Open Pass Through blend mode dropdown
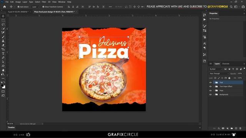The width and height of the screenshot is (246, 138). pos(219,74)
